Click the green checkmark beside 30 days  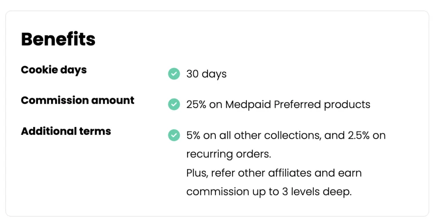pyautogui.click(x=174, y=74)
